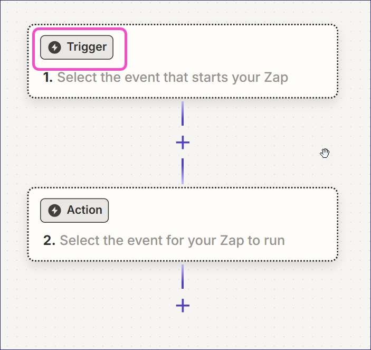The image size is (371, 350).
Task: Open the Action badge button
Action: click(74, 211)
